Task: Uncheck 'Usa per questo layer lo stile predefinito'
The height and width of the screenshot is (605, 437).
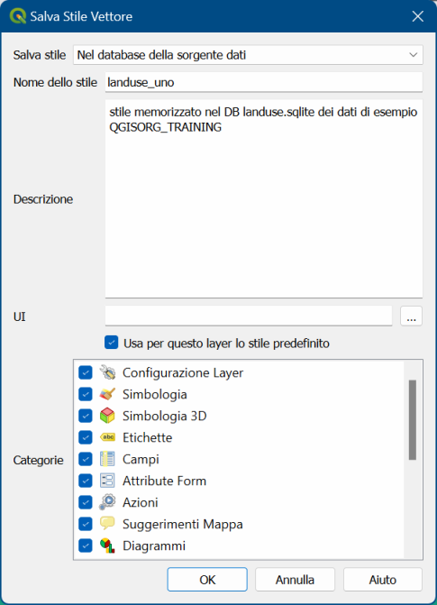Action: 112,343
